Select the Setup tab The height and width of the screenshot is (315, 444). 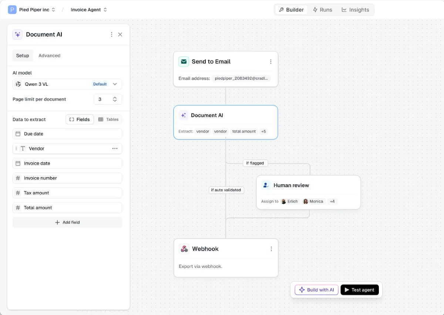(23, 56)
